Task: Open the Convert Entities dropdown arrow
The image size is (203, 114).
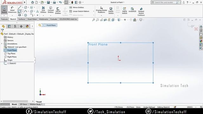Action: click(x=51, y=16)
